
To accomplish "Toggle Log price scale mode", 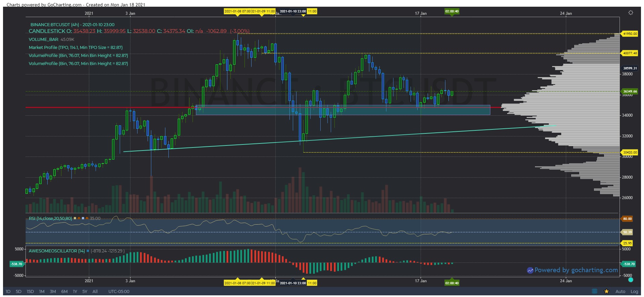I will point(634,291).
